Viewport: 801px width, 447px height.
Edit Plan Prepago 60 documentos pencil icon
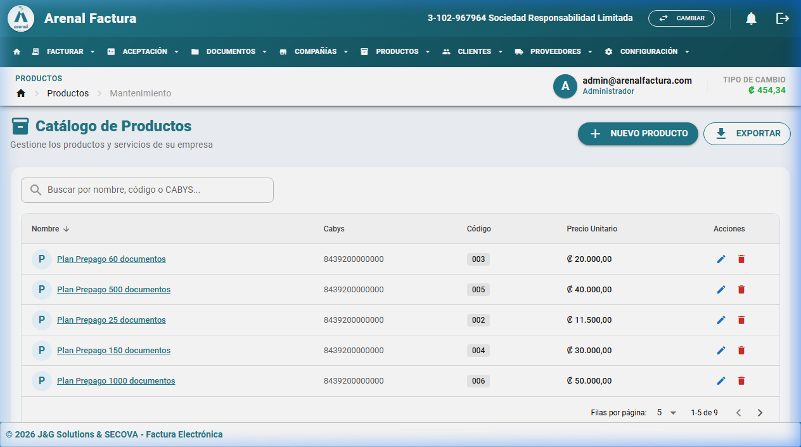(721, 259)
